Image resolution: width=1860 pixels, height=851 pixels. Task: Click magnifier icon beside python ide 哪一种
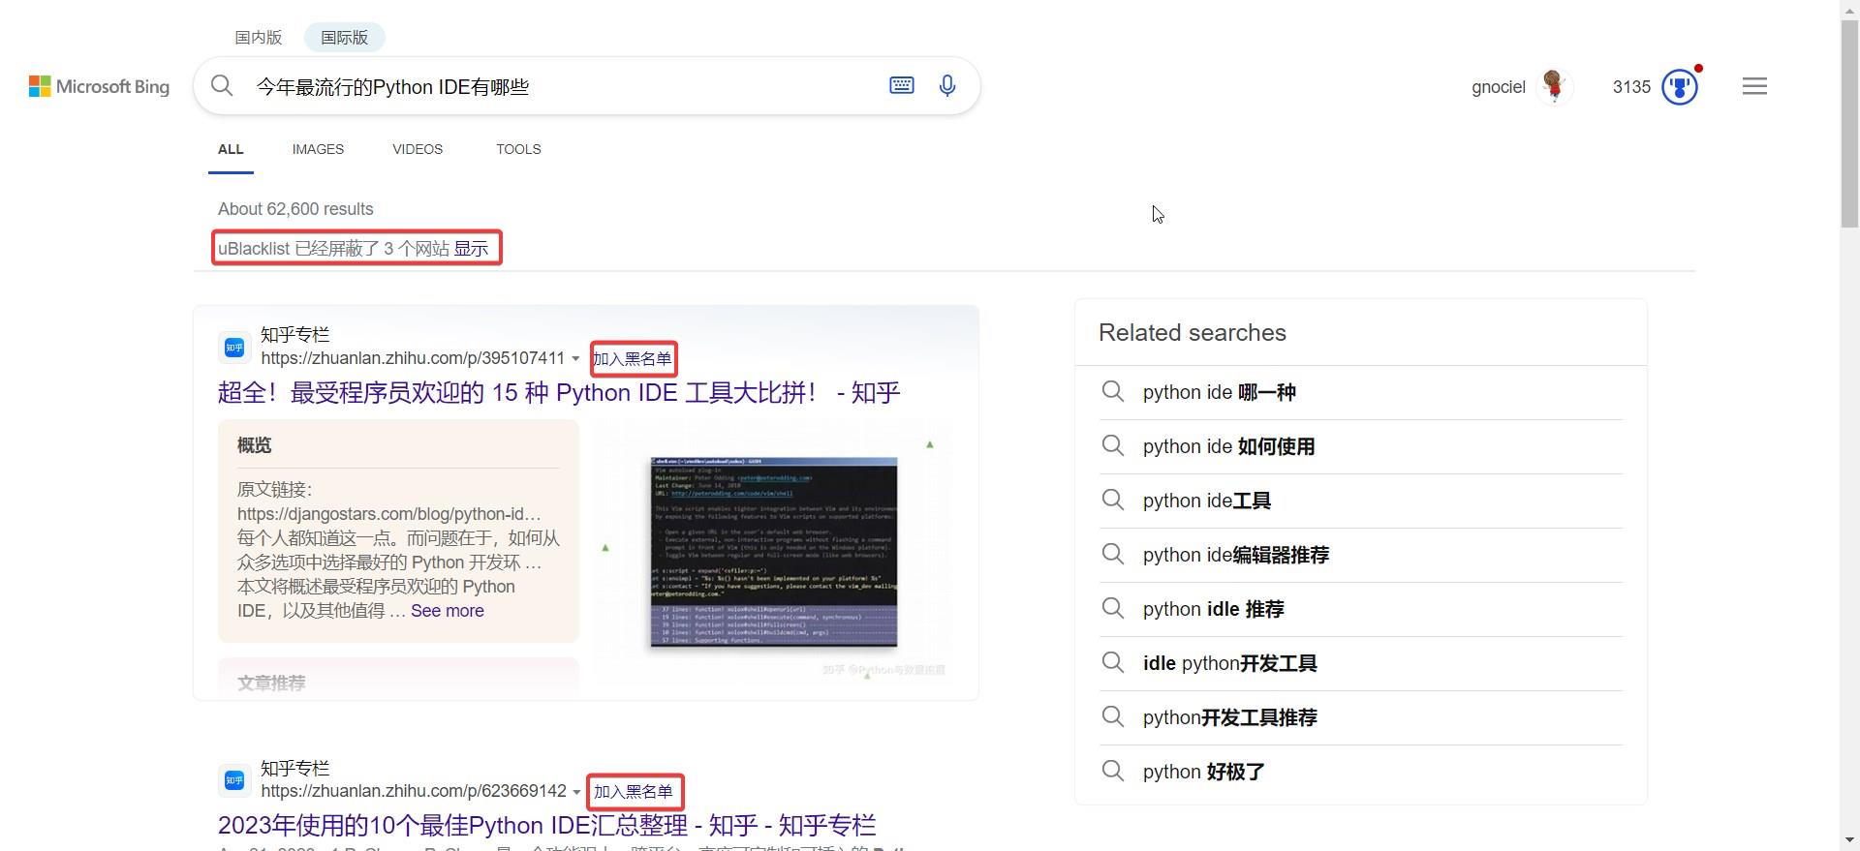(1113, 391)
